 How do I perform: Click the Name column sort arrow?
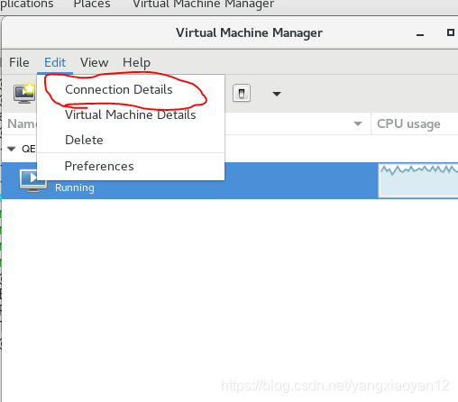[x=358, y=123]
